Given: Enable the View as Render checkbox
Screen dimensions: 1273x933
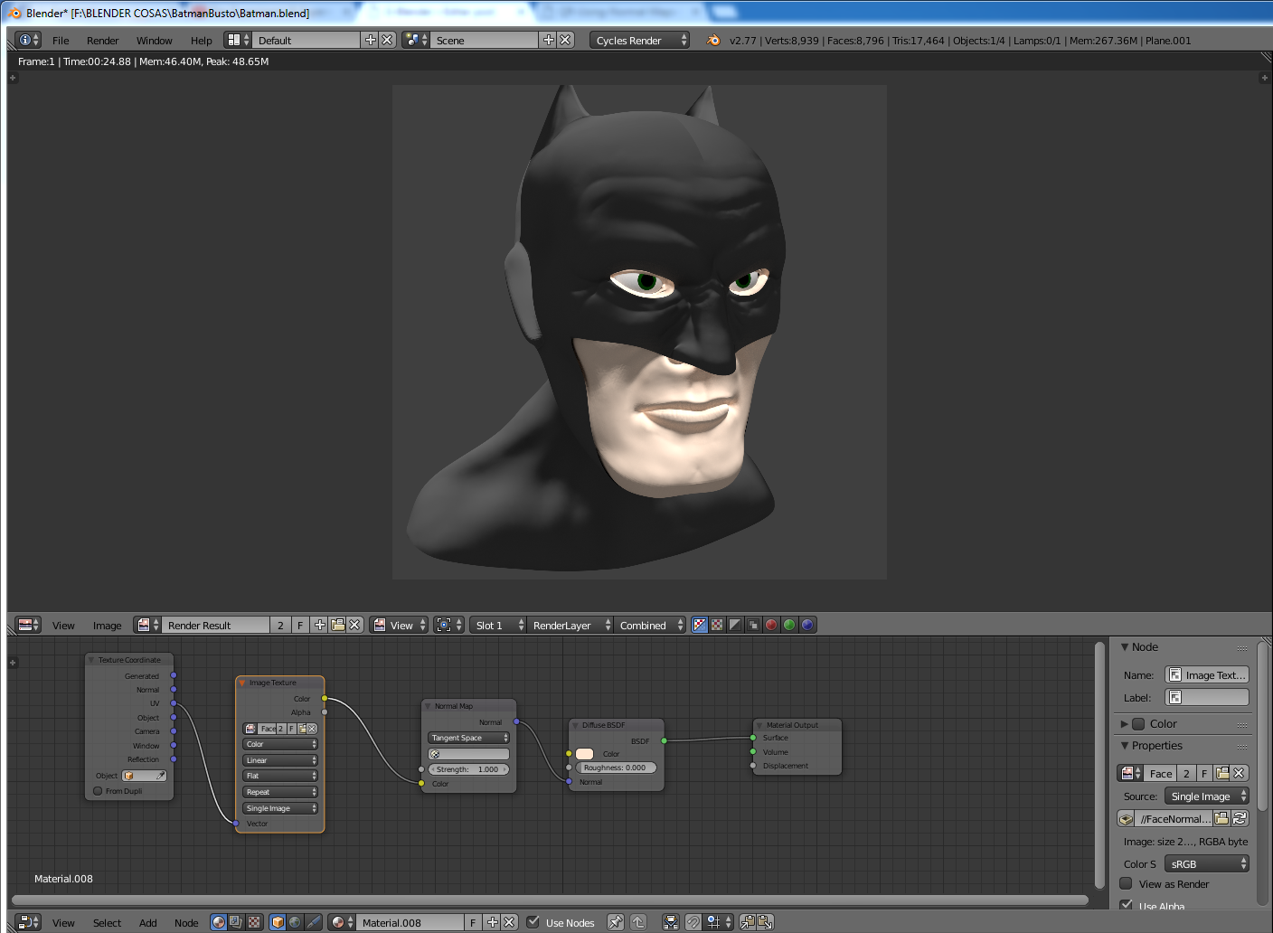Looking at the screenshot, I should (x=1127, y=883).
